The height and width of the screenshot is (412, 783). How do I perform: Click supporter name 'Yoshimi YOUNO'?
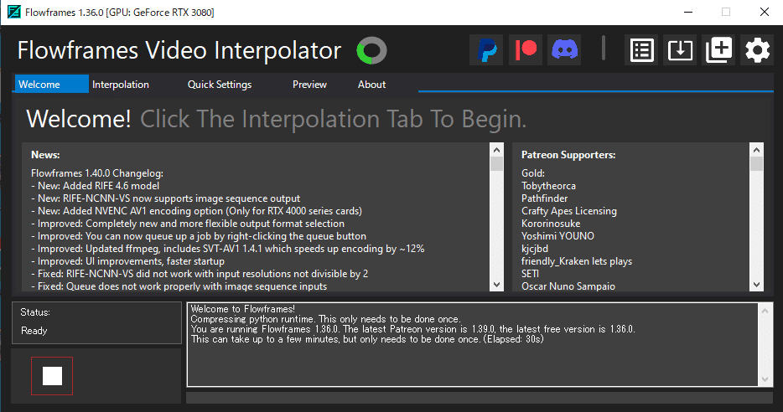[557, 236]
